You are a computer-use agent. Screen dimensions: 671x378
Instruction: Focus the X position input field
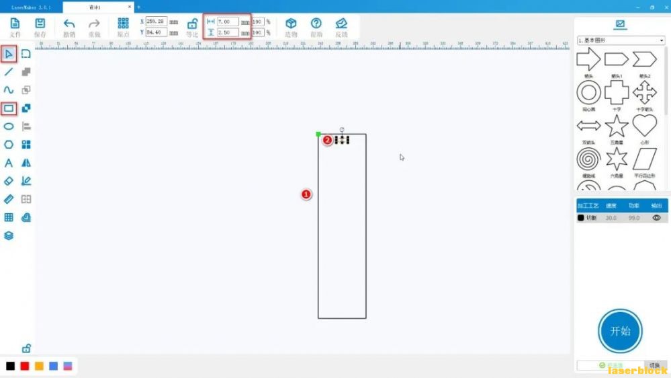point(156,21)
